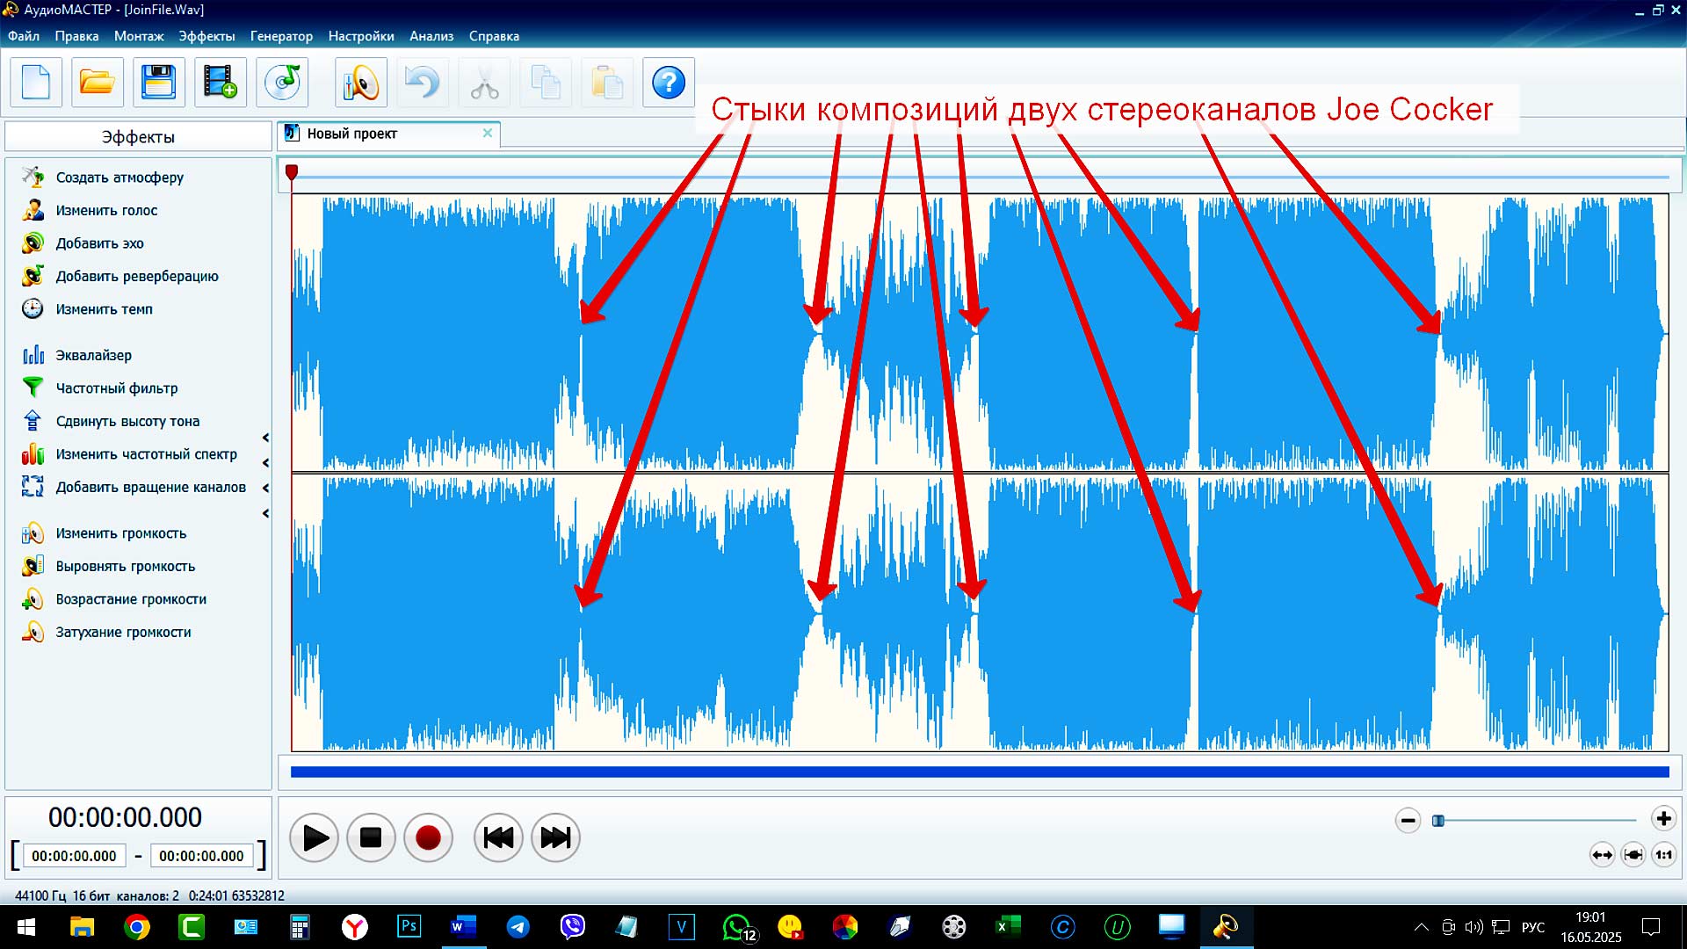Select the Изменить темп effect

(104, 309)
